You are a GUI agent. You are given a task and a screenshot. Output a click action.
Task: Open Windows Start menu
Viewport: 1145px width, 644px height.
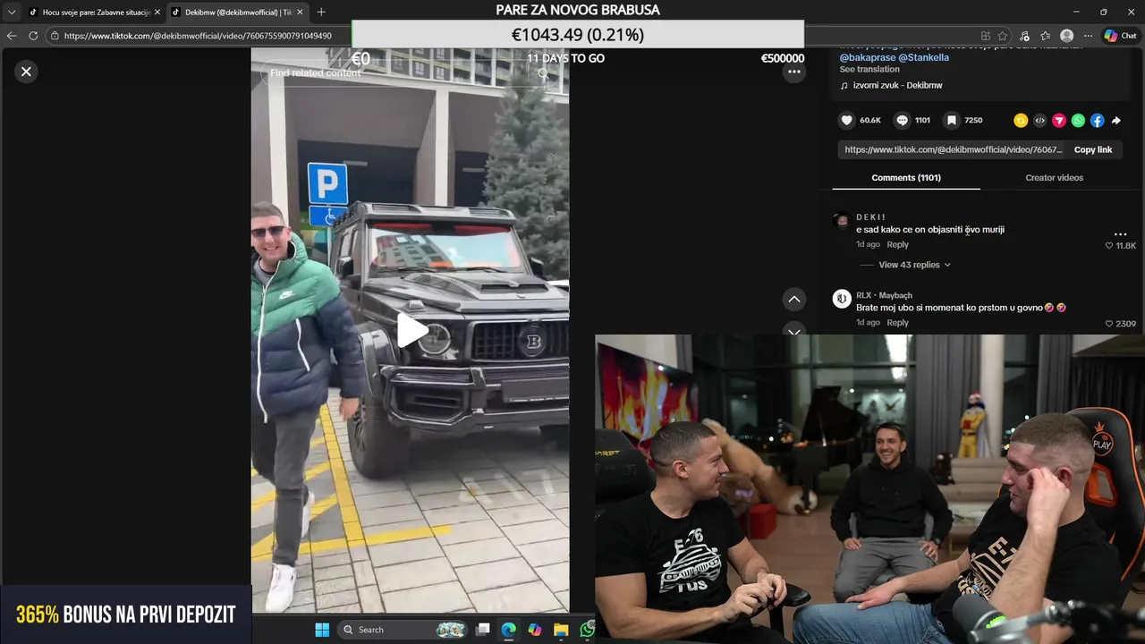point(322,630)
